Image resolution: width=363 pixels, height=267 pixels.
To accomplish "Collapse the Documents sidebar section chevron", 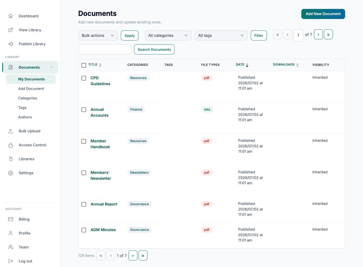I will (52, 67).
